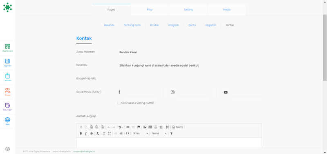Decrease indent in editor
Screen dimensions: 327x154
[x=116, y=134]
